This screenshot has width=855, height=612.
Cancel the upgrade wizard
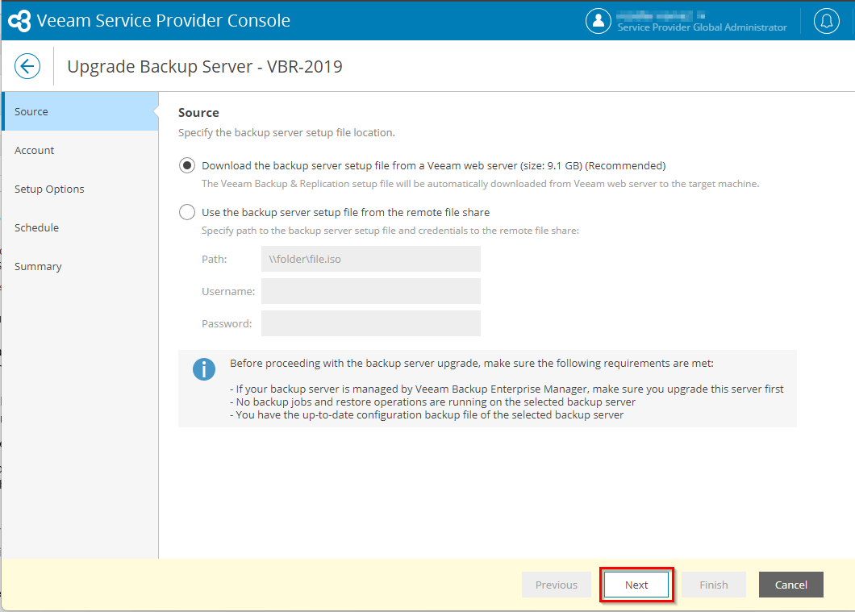(x=790, y=585)
